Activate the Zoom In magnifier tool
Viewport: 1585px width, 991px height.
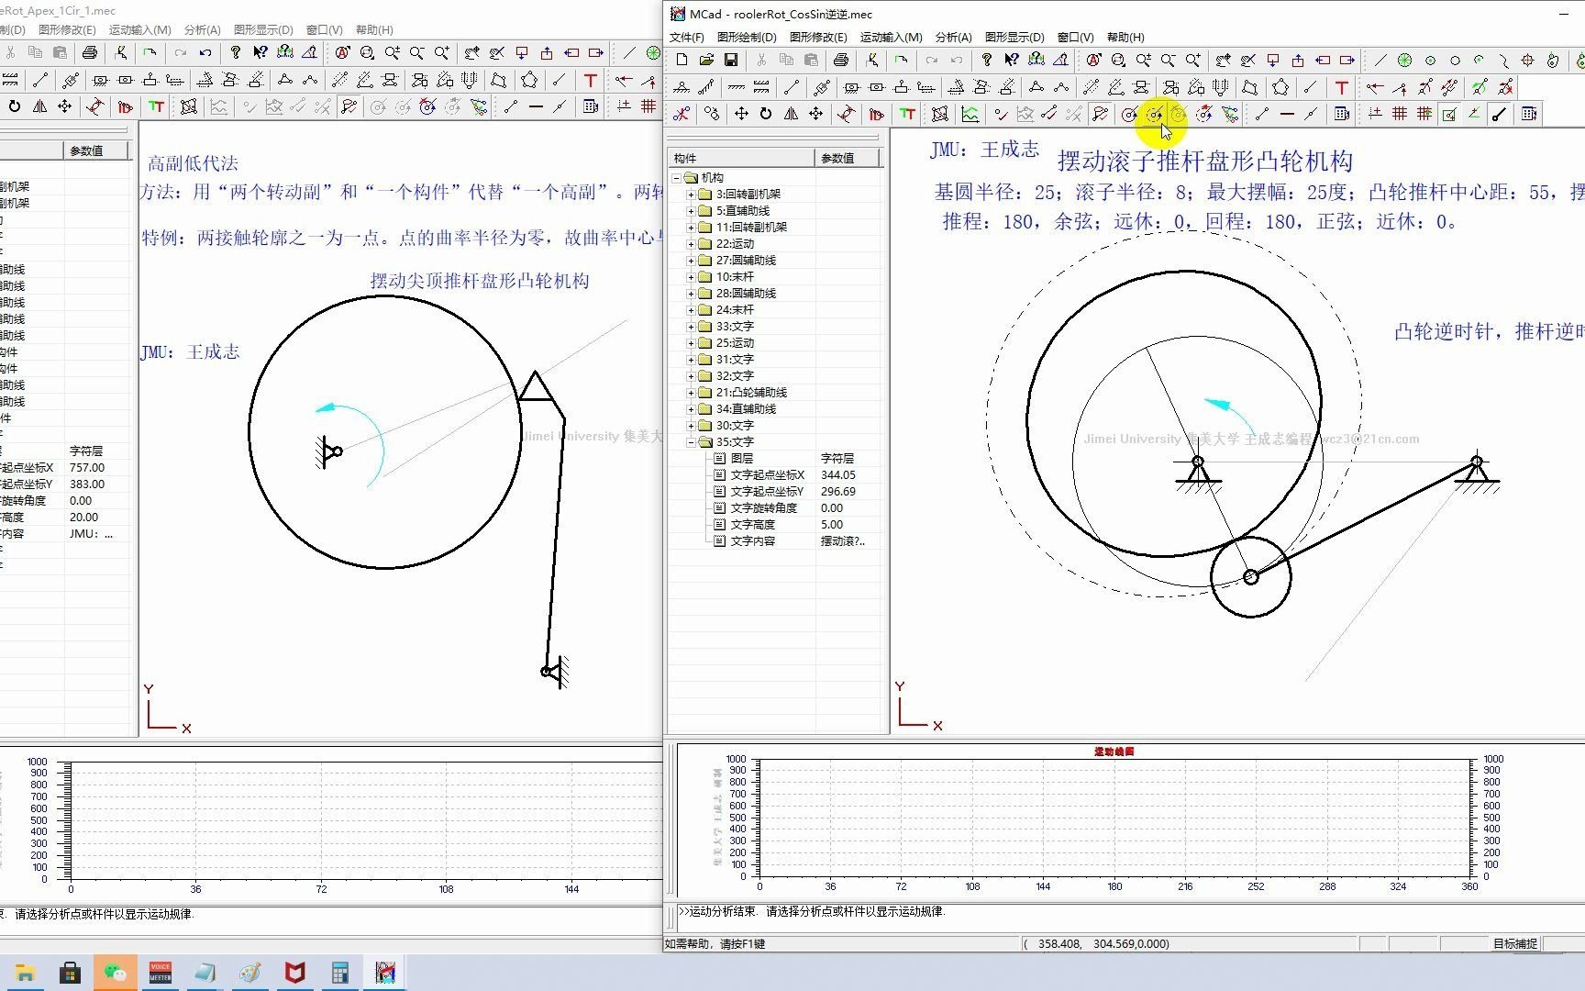[x=1193, y=60]
